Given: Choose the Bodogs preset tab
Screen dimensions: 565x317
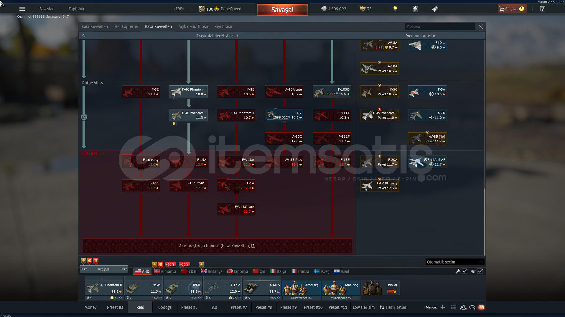Looking at the screenshot, I should 165,307.
